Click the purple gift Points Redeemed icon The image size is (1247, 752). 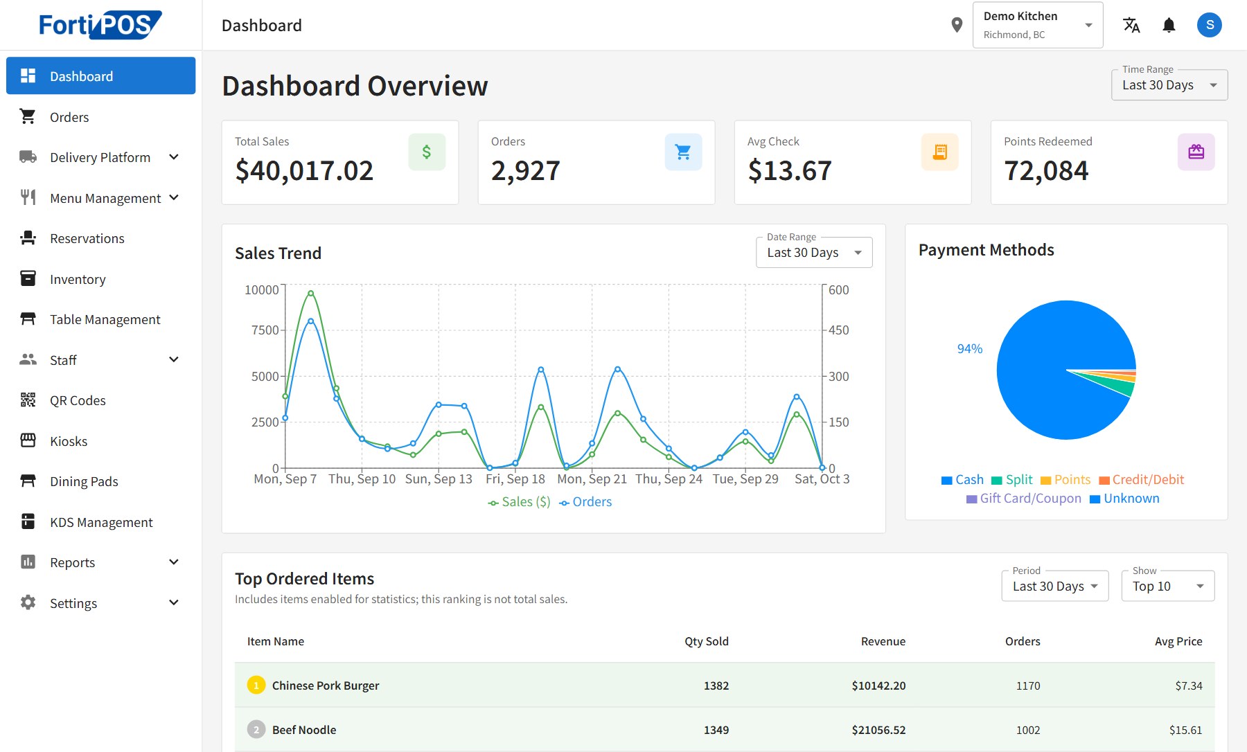coord(1196,152)
